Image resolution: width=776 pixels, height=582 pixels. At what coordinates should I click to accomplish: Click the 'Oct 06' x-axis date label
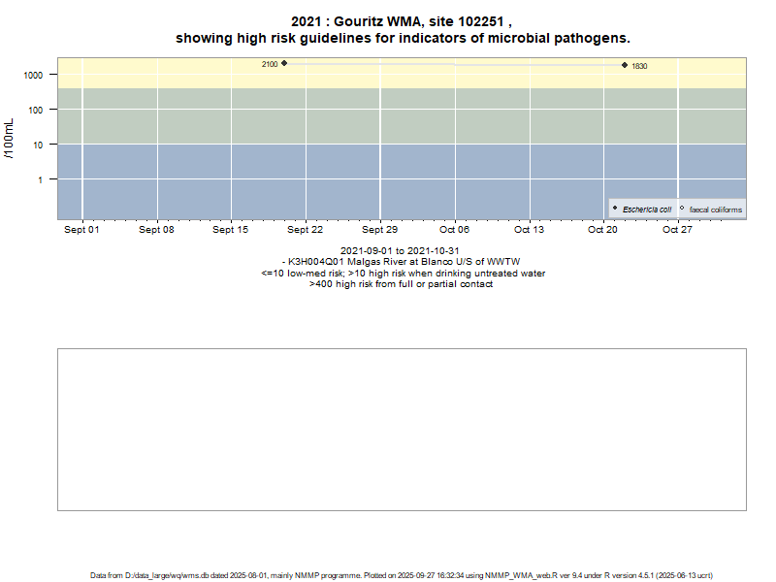point(454,230)
